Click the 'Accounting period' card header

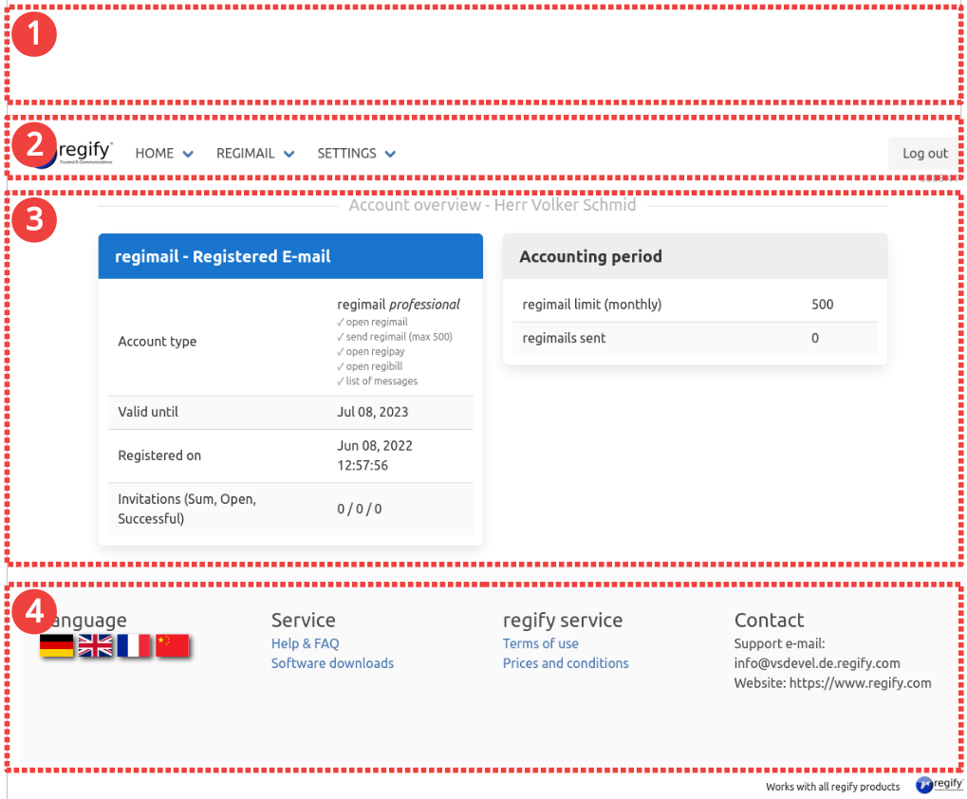pyautogui.click(x=695, y=256)
